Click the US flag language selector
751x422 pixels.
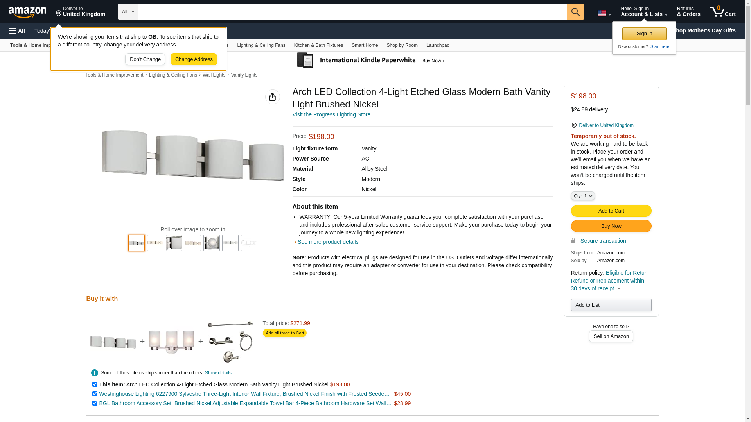(x=604, y=13)
